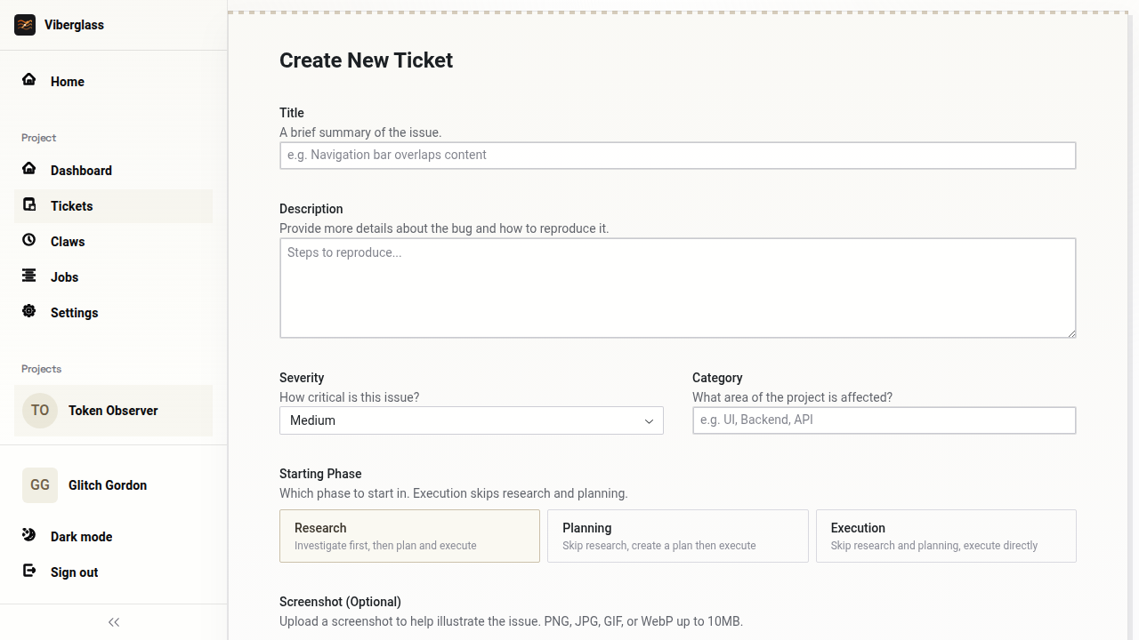Image resolution: width=1139 pixels, height=640 pixels.
Task: Click the Settings gear icon
Action: point(29,311)
